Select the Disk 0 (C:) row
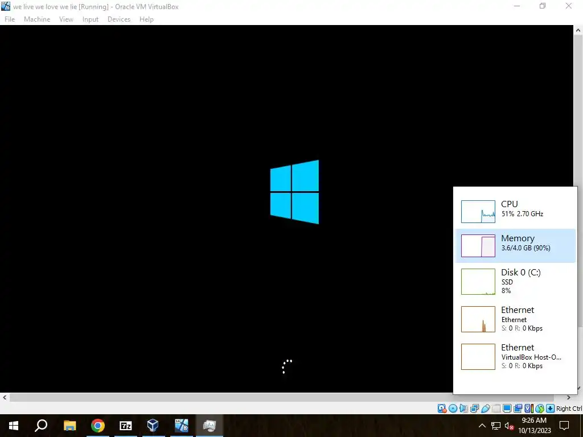This screenshot has width=583, height=437. (x=515, y=281)
